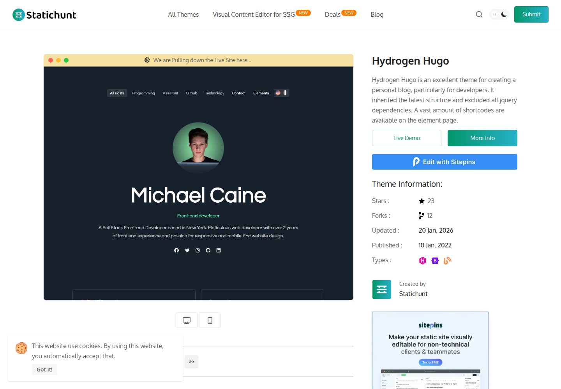Click the More Info button

[x=482, y=138]
